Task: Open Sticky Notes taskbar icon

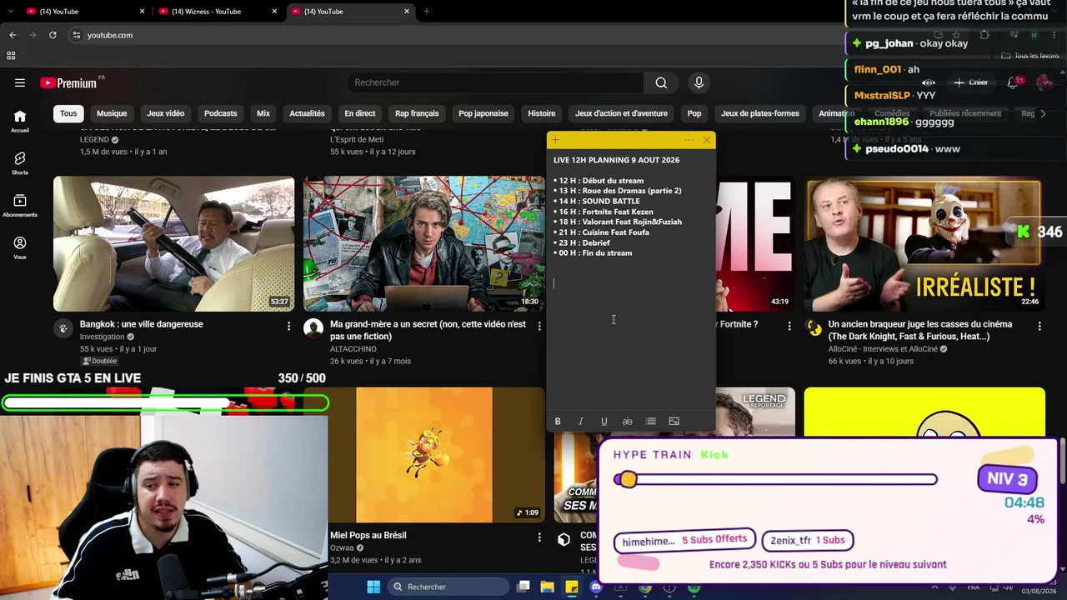Action: click(x=572, y=587)
